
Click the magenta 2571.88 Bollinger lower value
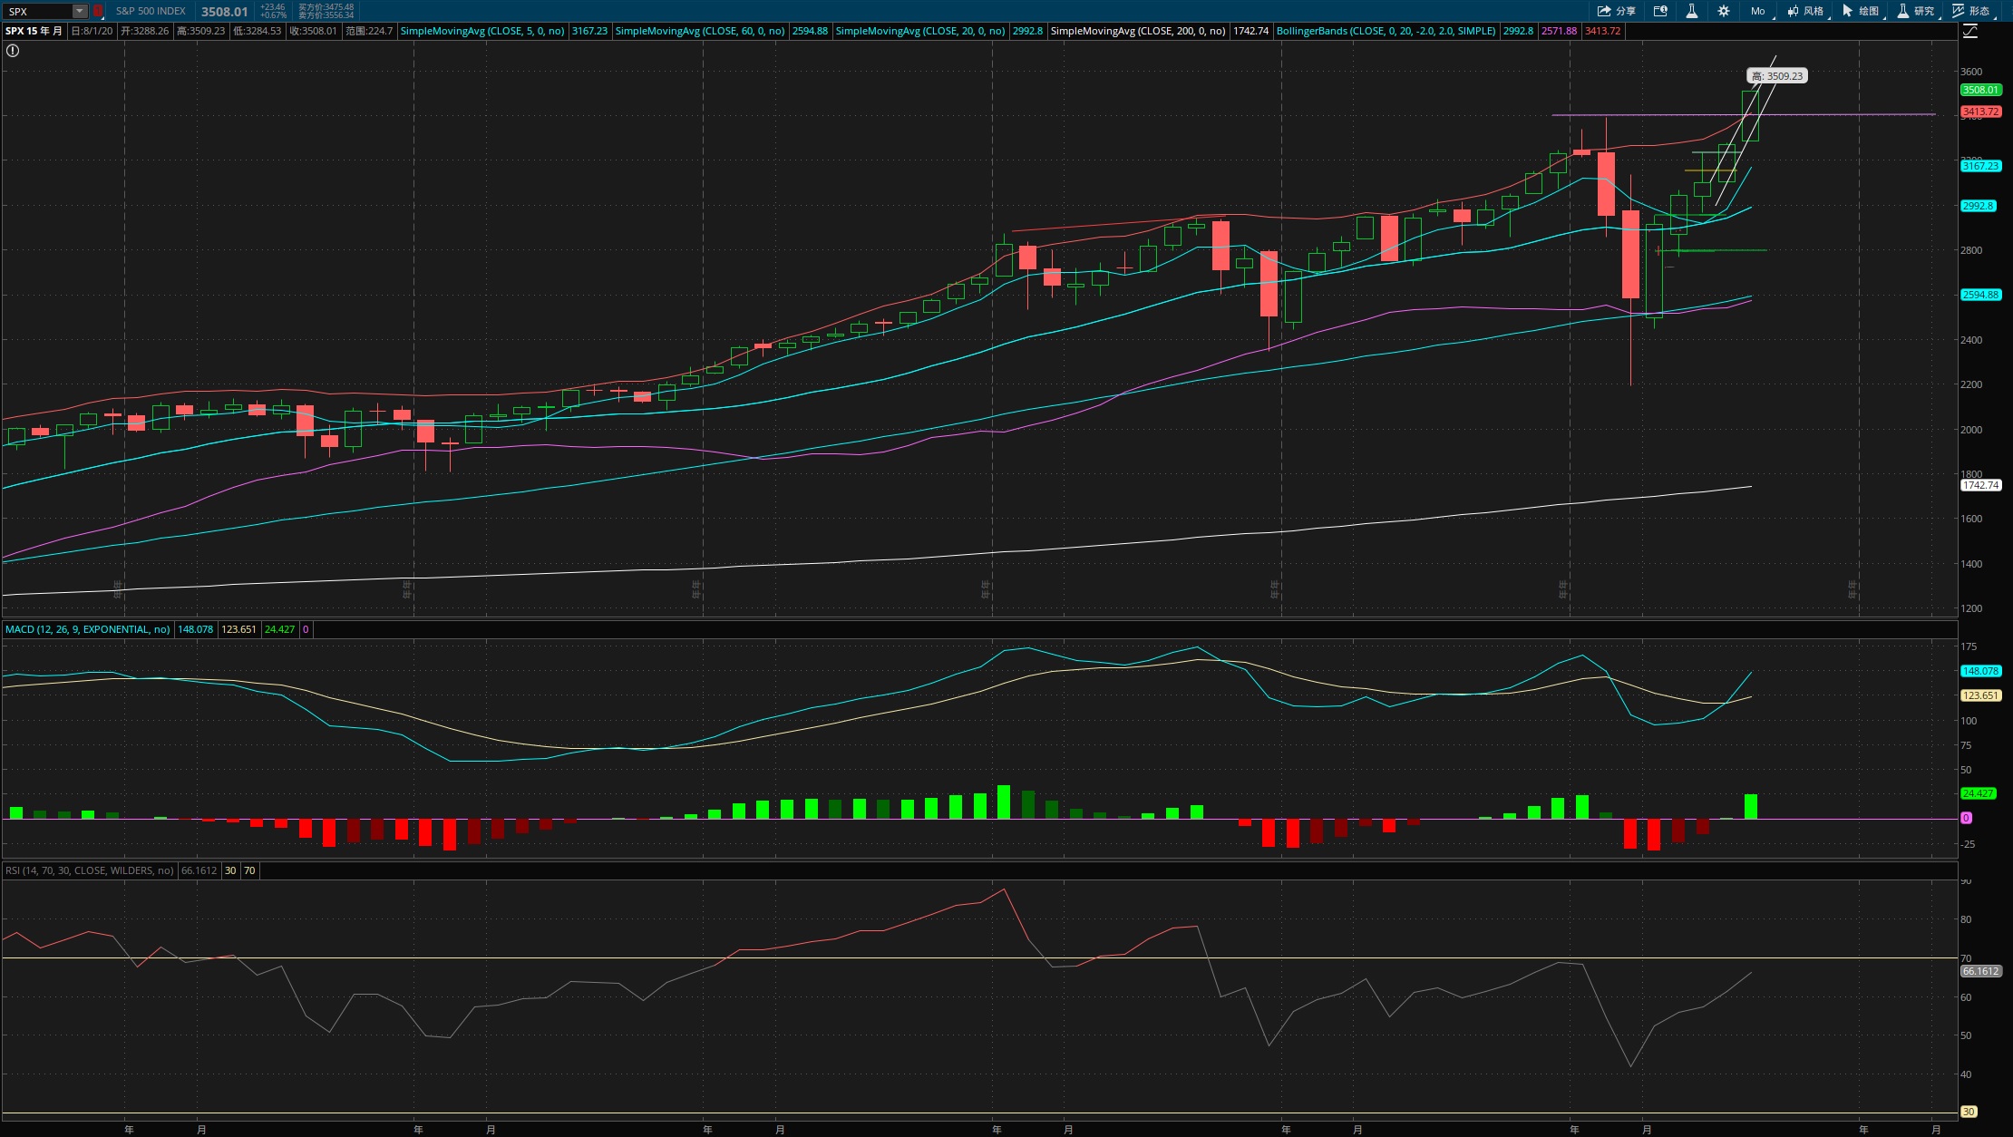click(x=1559, y=31)
